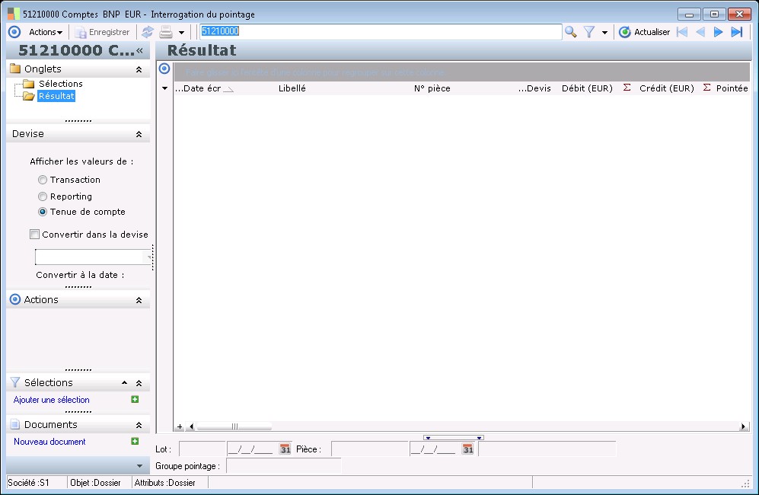Click the magnifying glass search icon
Viewport: 759px width, 495px height.
point(571,32)
